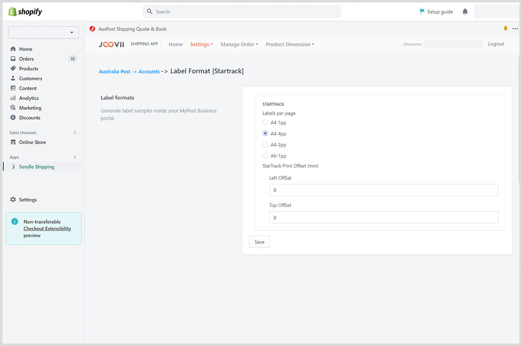Open the store selector dropdown
Screen dimensions: 521x346
pyautogui.click(x=43, y=32)
